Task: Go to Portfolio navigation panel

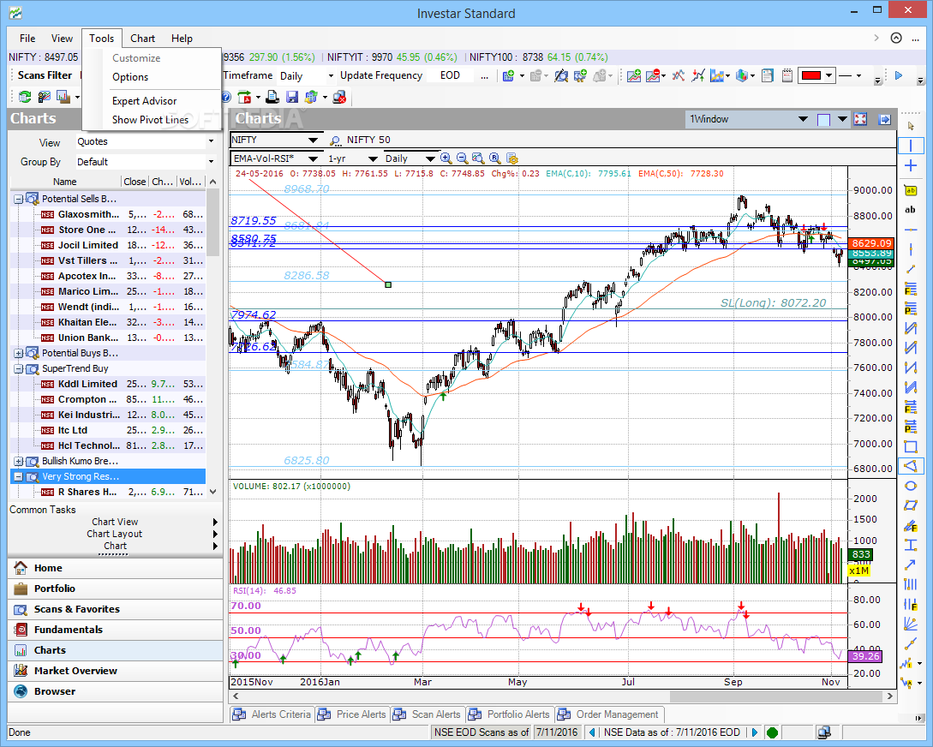Action: pos(116,589)
